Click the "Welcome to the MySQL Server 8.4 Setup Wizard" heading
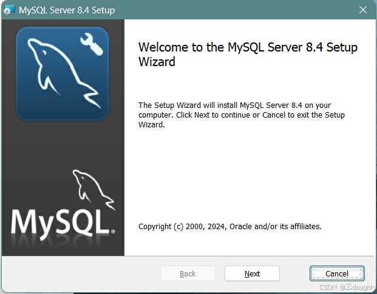This screenshot has width=377, height=294. pyautogui.click(x=248, y=54)
